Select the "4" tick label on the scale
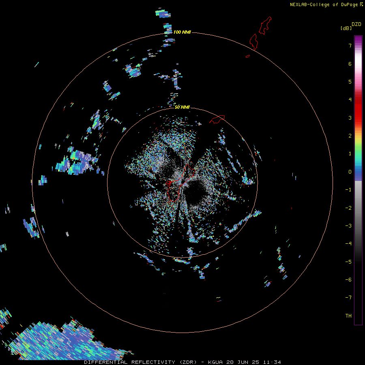 pos(350,99)
